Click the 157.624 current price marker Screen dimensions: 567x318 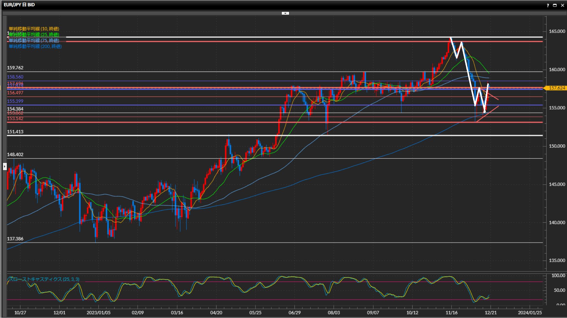point(556,88)
